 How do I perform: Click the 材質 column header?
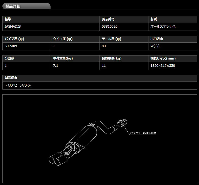[x=154, y=20]
